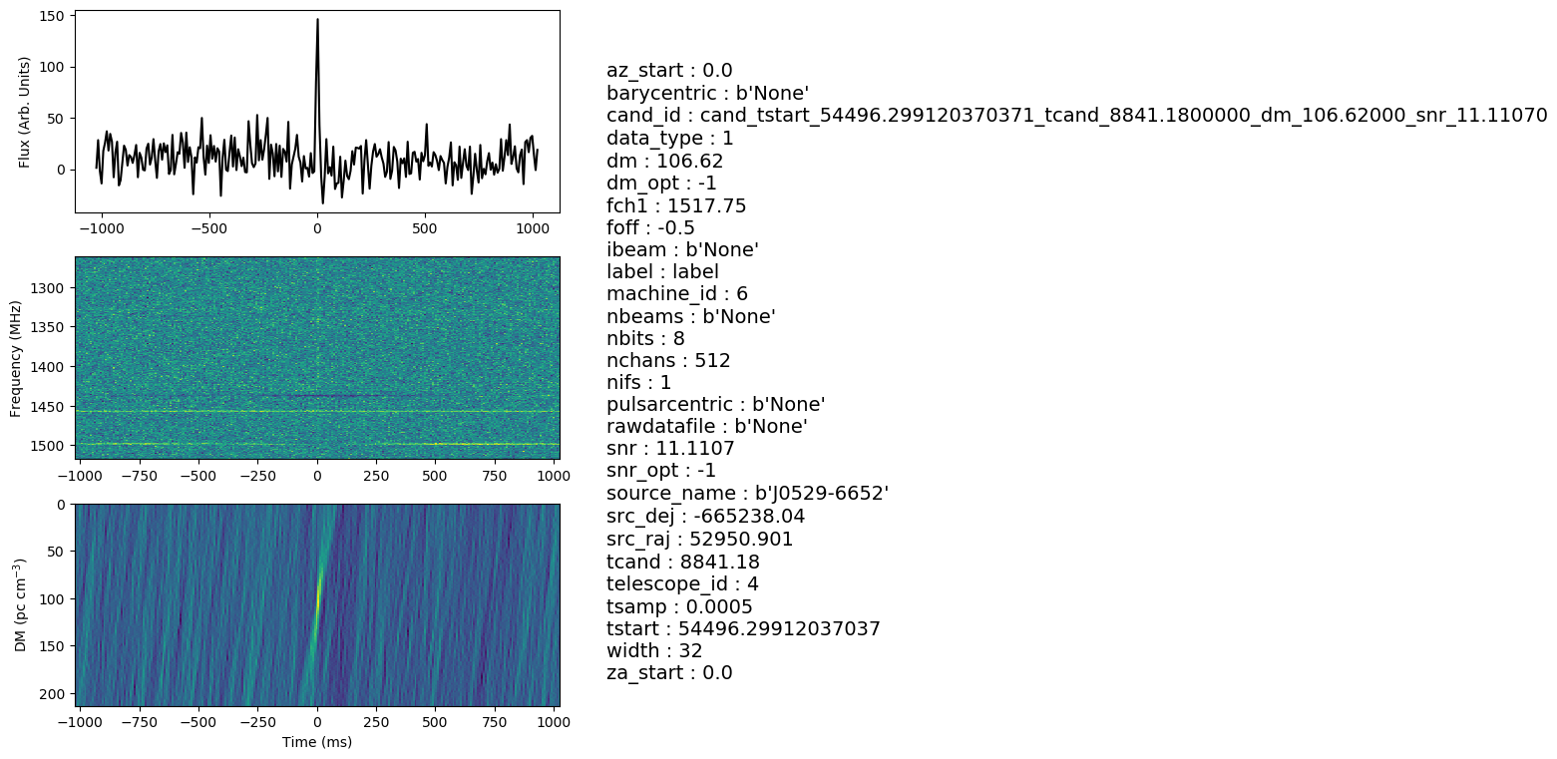1557x759 pixels.
Task: Select the source_name J0529-6652 text
Action: [x=747, y=494]
